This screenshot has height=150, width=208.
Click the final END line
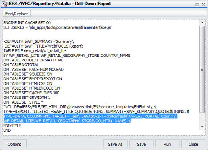coord(7,130)
